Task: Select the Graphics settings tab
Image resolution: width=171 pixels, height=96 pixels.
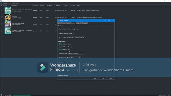Action: click(73, 23)
